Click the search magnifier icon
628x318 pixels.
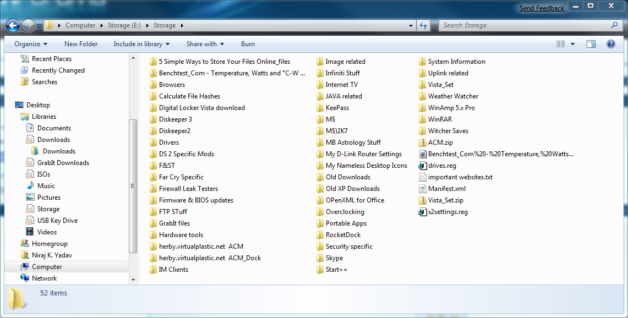click(x=615, y=25)
